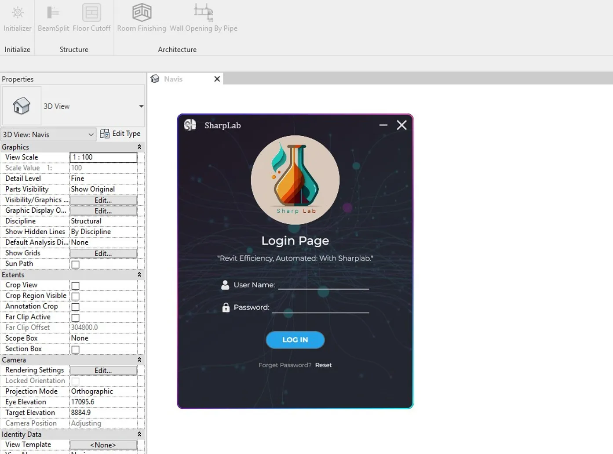Click the SharpLab logo in title bar
The image size is (613, 454).
pyautogui.click(x=190, y=125)
